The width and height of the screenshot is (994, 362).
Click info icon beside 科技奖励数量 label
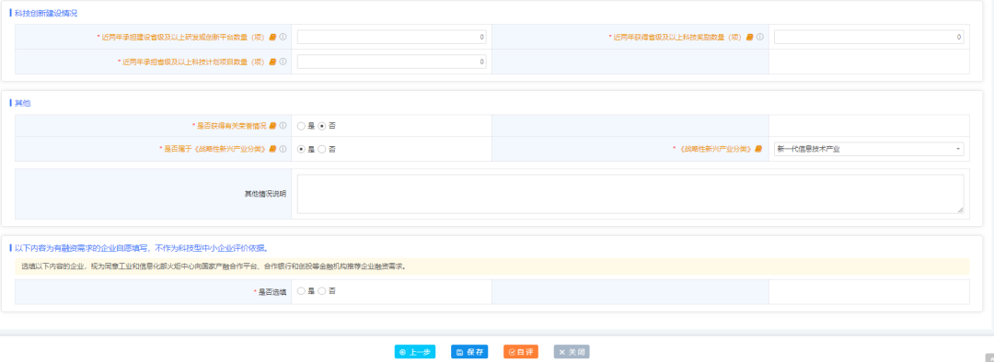coord(759,37)
